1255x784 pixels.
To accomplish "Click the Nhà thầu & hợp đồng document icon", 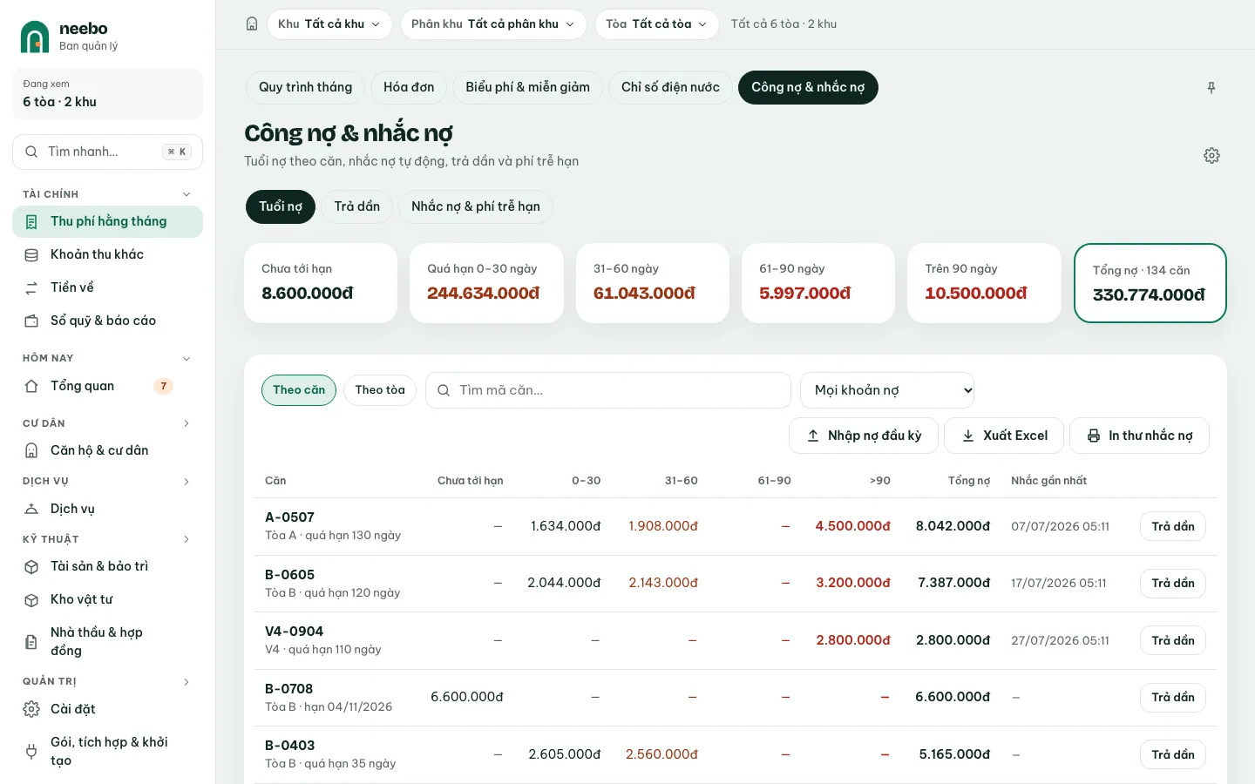I will [31, 642].
